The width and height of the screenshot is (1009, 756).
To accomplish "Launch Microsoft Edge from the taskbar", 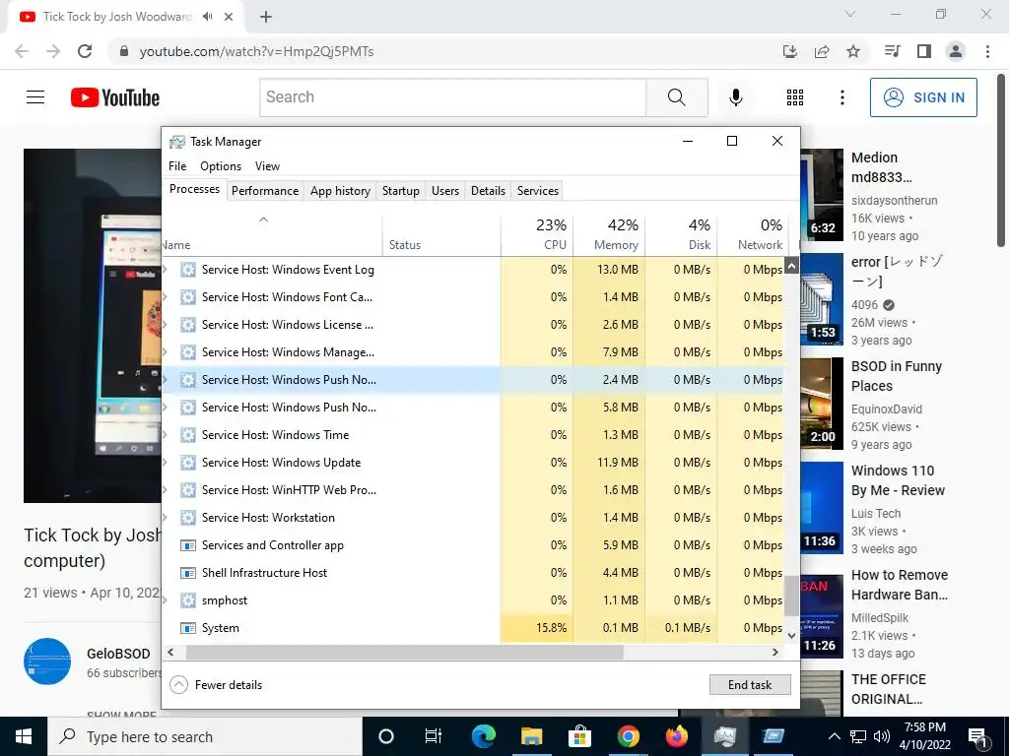I will (x=483, y=736).
